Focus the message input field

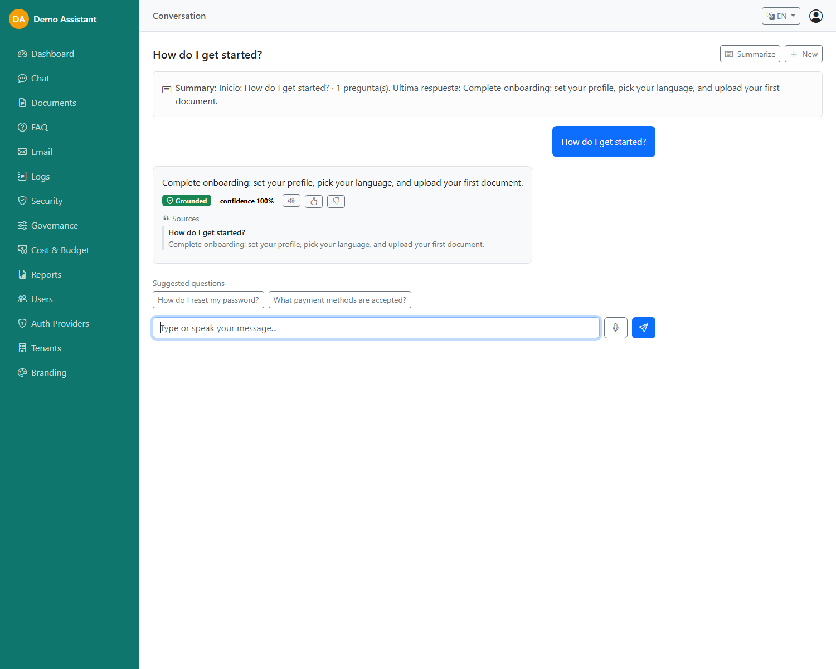(376, 328)
